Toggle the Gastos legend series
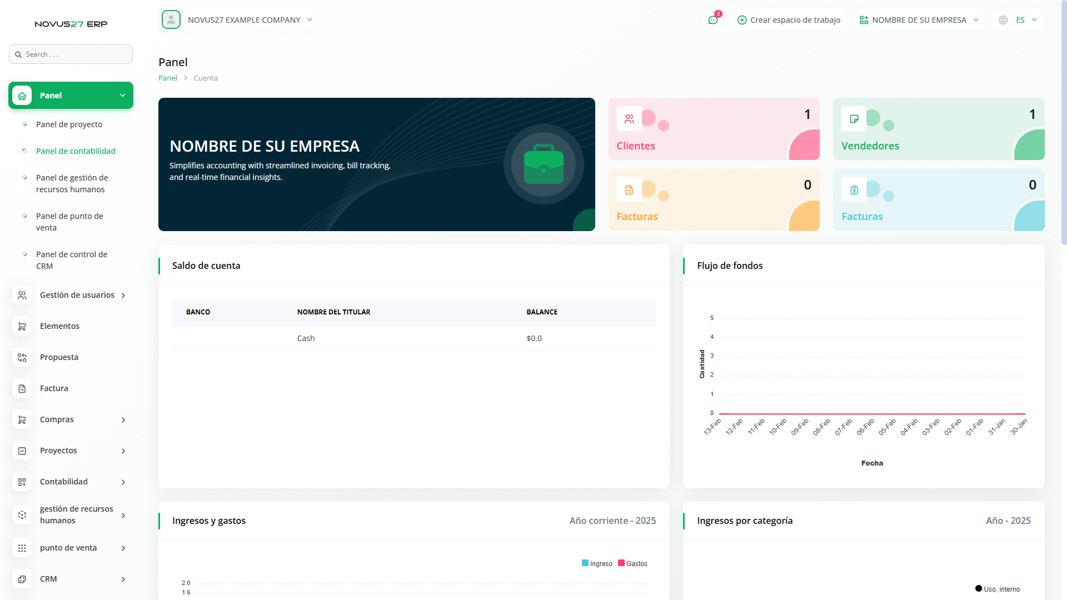 coord(632,563)
